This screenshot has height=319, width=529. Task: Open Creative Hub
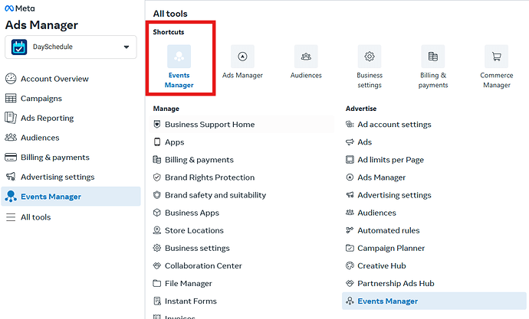point(381,266)
